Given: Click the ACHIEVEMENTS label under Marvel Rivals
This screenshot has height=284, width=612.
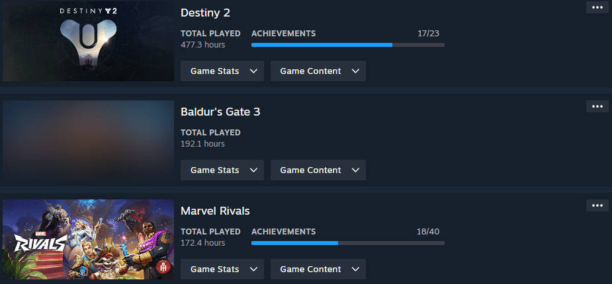Looking at the screenshot, I should (x=283, y=232).
